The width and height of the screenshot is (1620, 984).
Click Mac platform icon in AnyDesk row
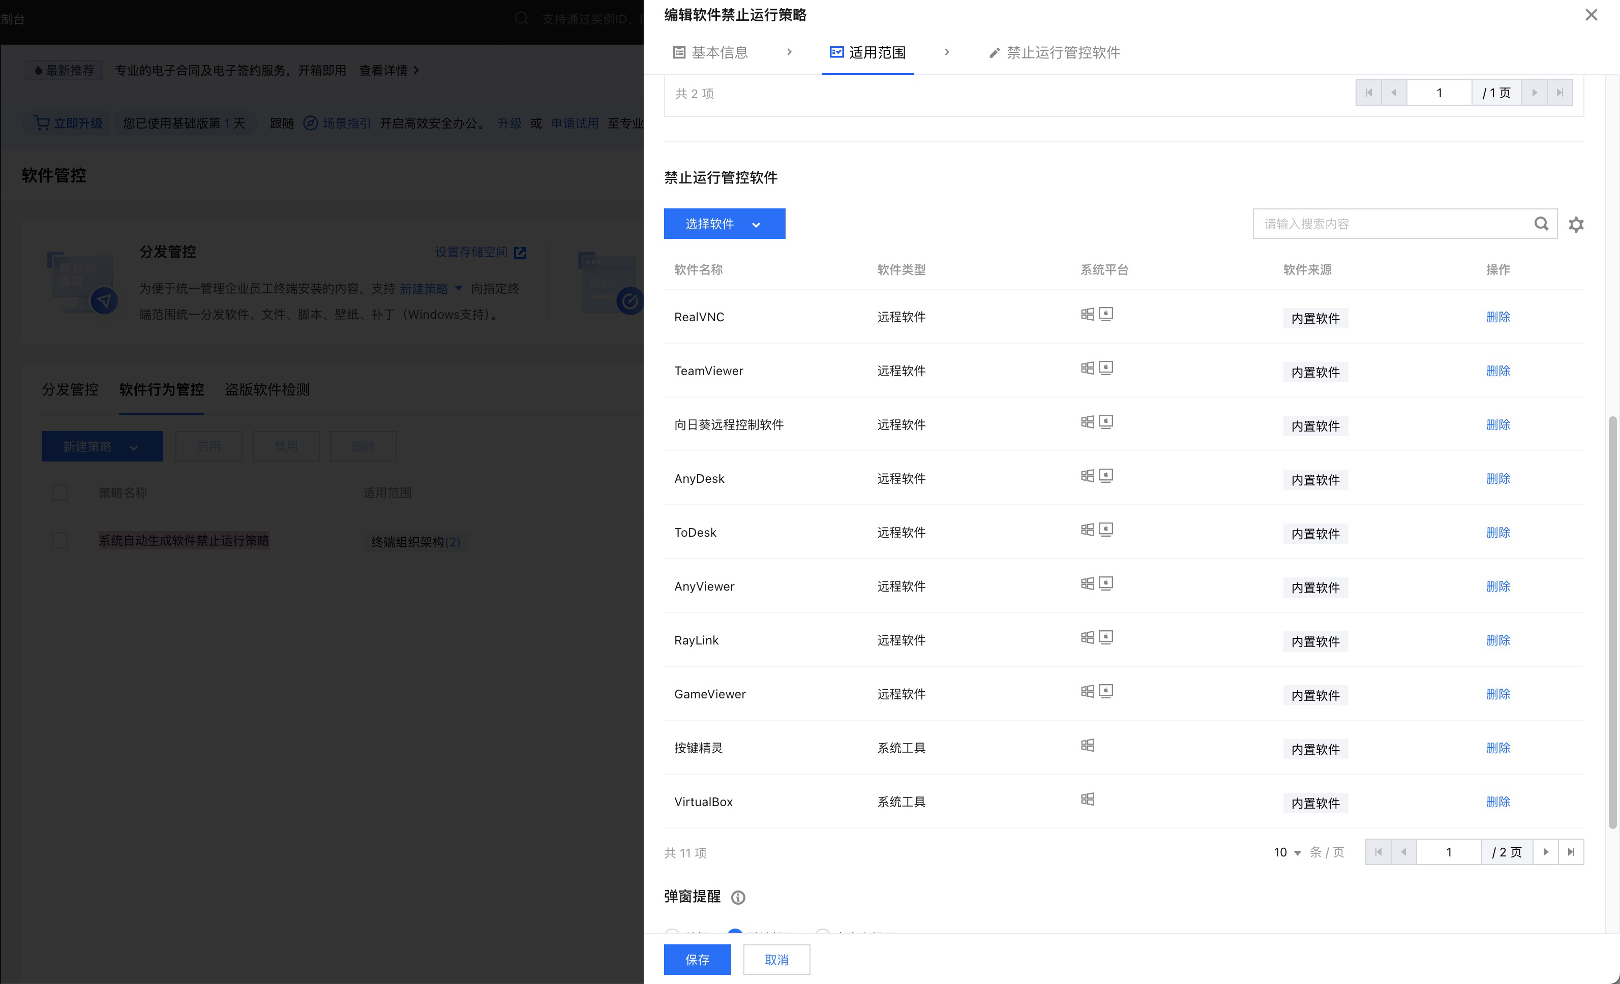click(1106, 476)
